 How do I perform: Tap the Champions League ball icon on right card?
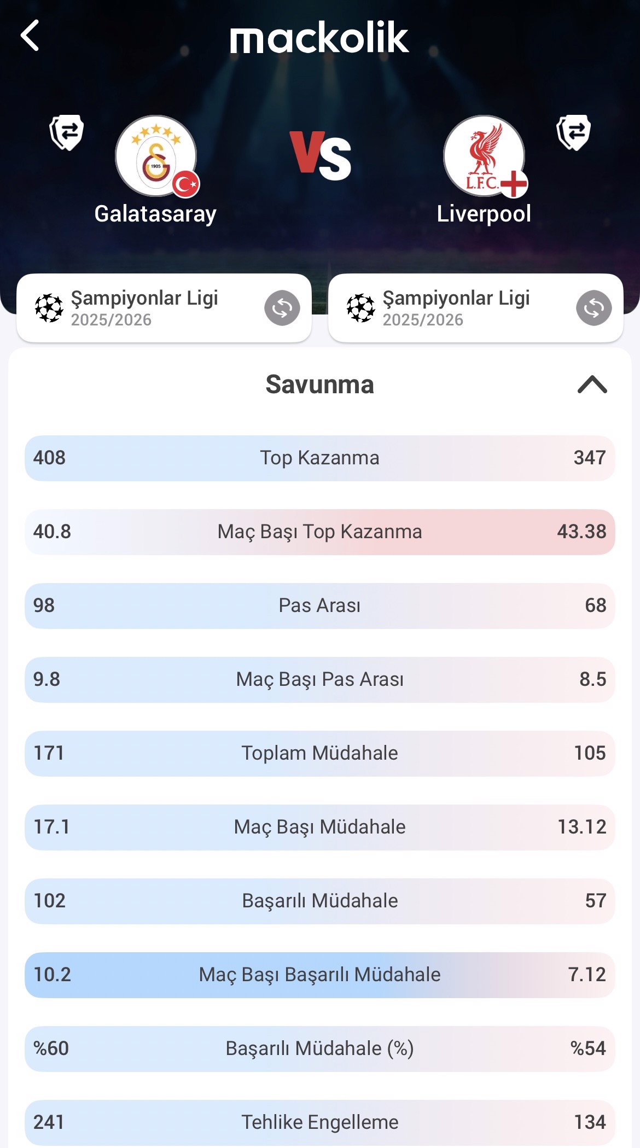point(361,308)
